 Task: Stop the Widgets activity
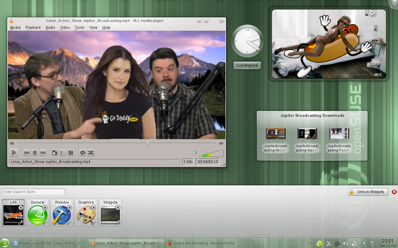[x=118, y=208]
